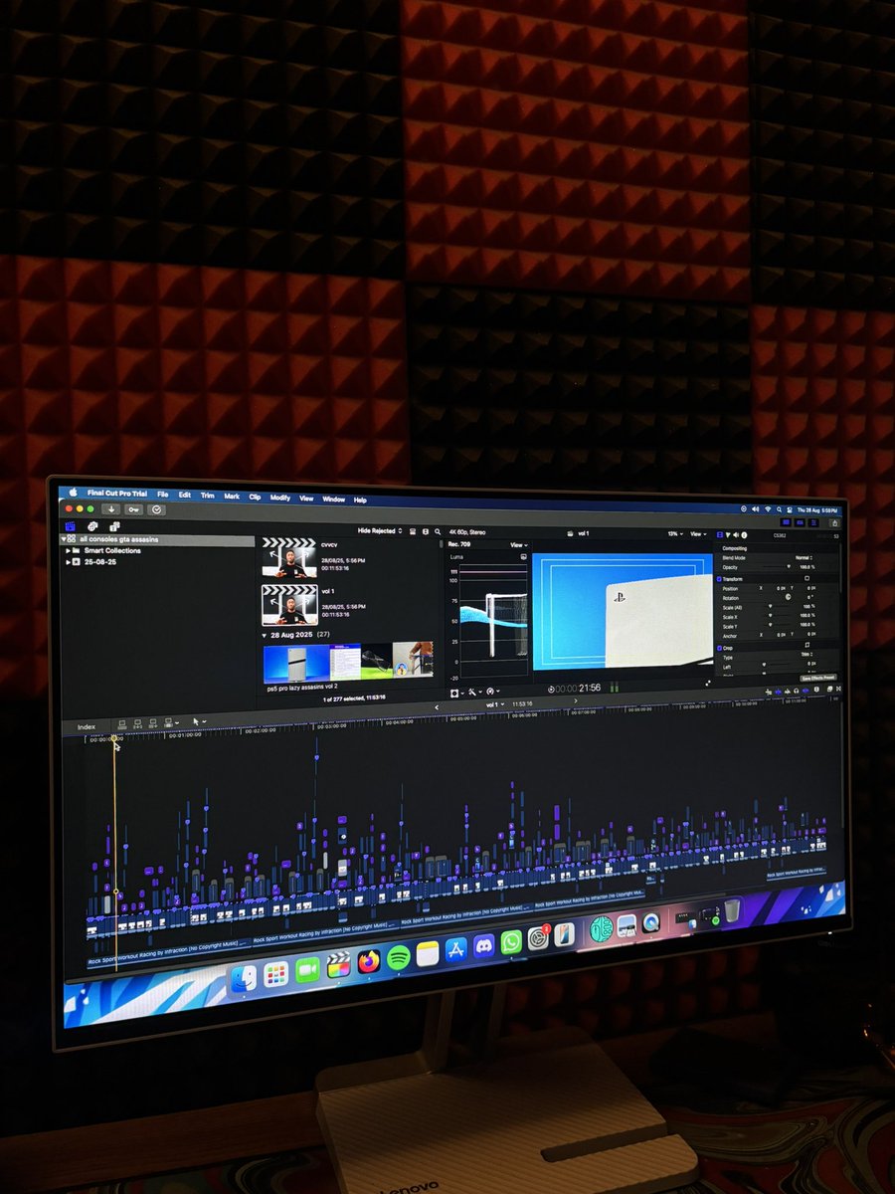This screenshot has height=1194, width=895.
Task: Toggle audio skimming in the timeline
Action: coord(788,691)
